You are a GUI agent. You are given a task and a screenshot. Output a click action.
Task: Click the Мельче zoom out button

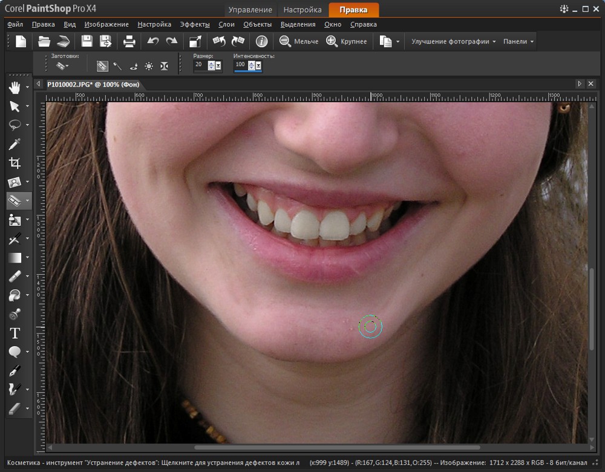coord(299,41)
